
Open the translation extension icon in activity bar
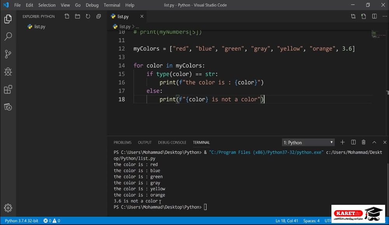tap(8, 107)
